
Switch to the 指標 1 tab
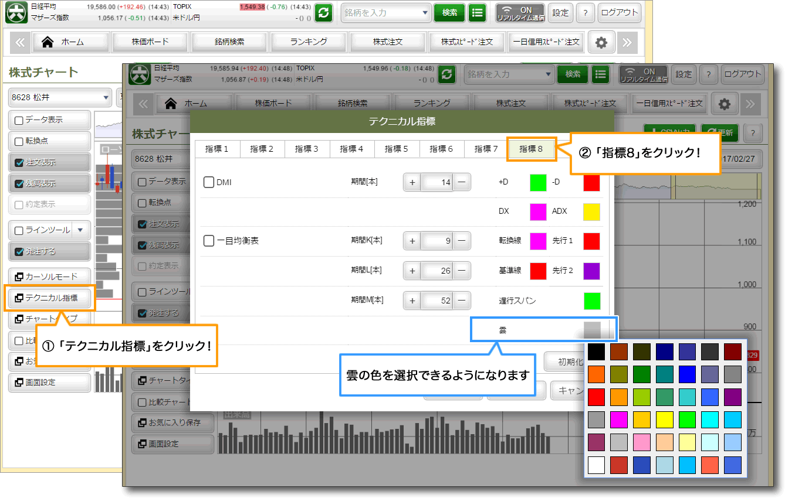217,149
